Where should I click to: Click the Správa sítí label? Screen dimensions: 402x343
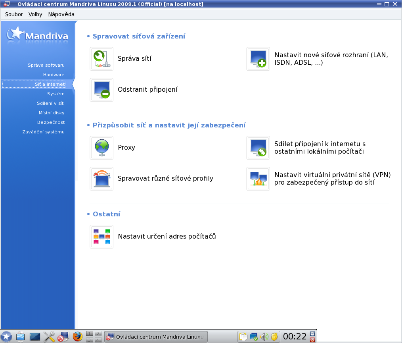[134, 58]
